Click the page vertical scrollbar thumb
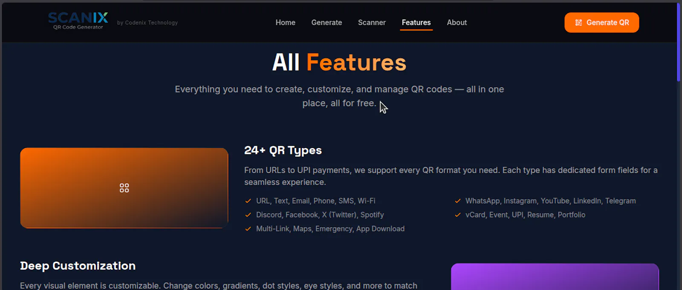 click(679, 42)
